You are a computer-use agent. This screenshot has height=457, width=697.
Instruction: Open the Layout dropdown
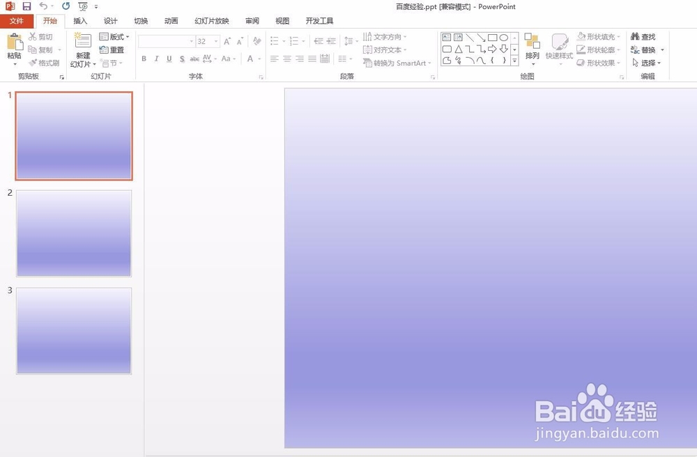(x=114, y=36)
